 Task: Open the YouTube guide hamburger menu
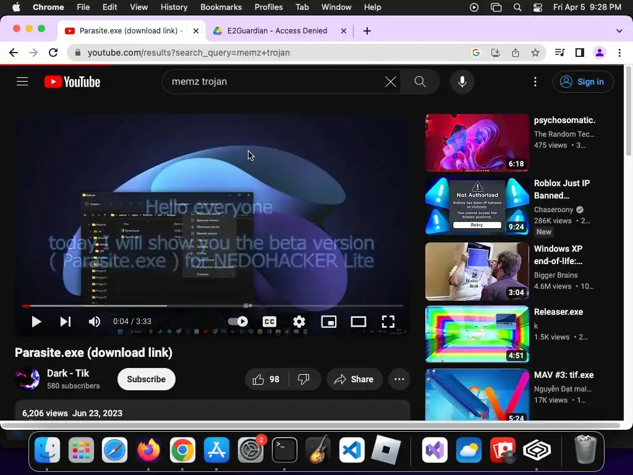pyautogui.click(x=22, y=82)
